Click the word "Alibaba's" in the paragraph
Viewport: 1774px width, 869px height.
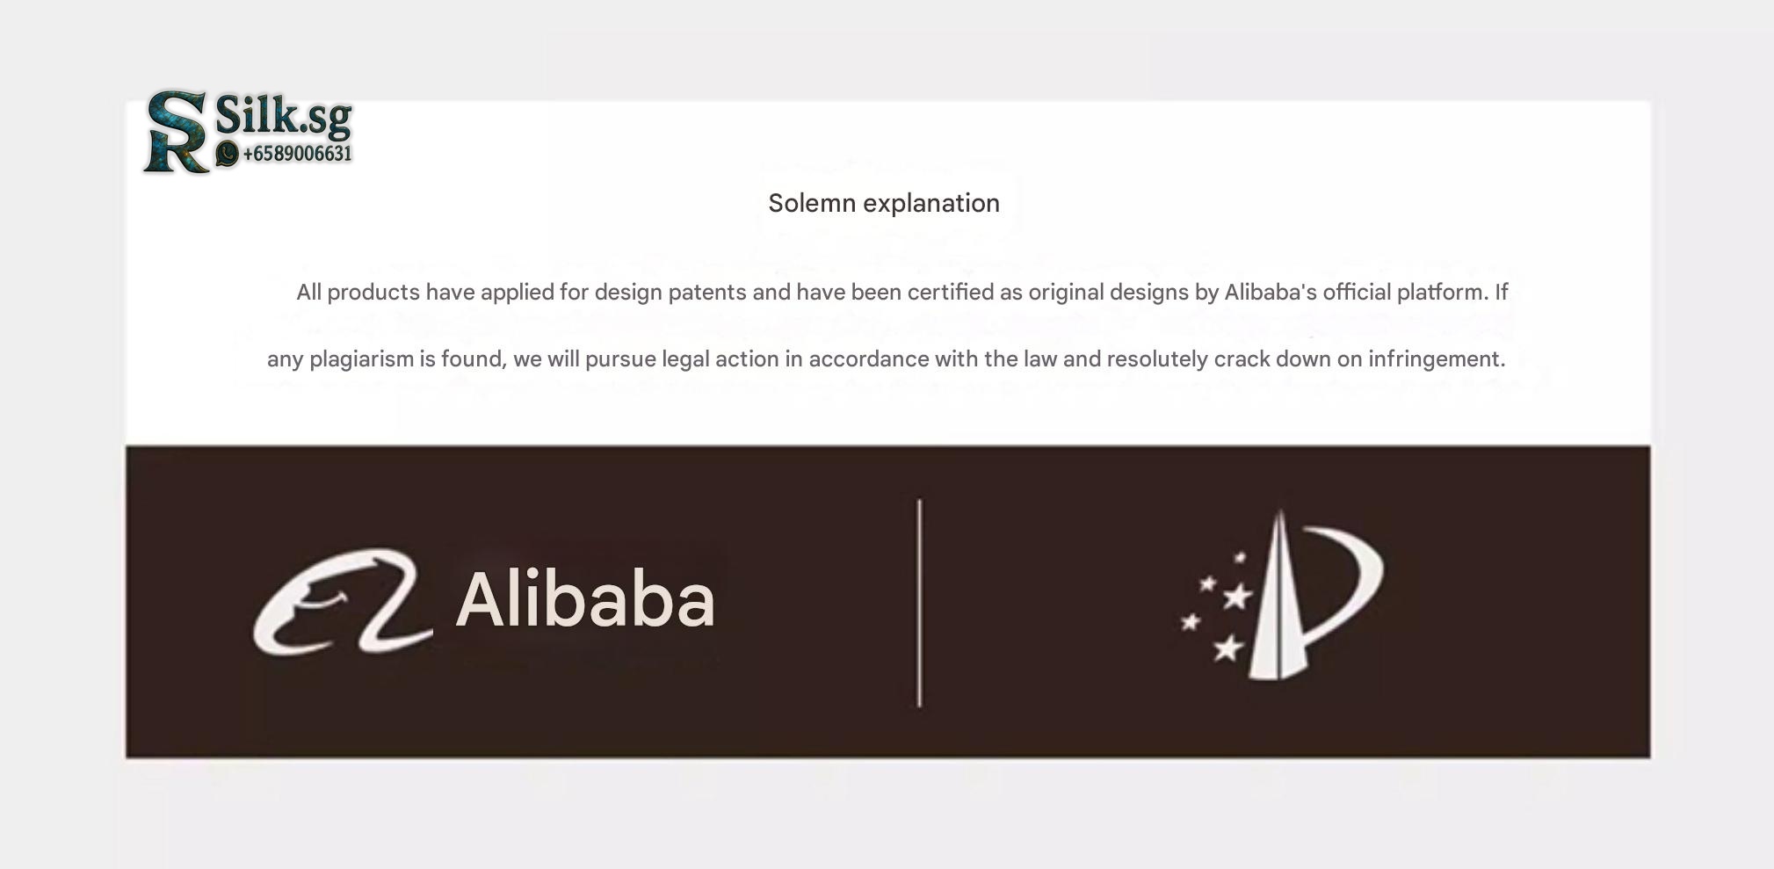(x=1270, y=292)
